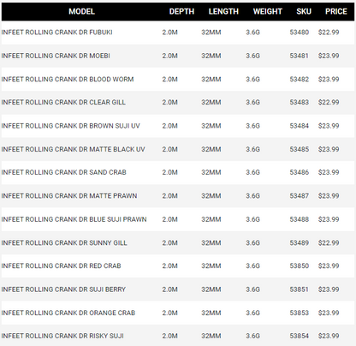Click SKU 53487 for Matte Prawn
Image resolution: width=356 pixels, height=346 pixels.
(300, 195)
